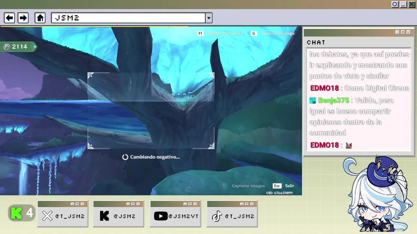The width and height of the screenshot is (417, 234).
Task: Click the forward arrow navigation button
Action: click(23, 18)
